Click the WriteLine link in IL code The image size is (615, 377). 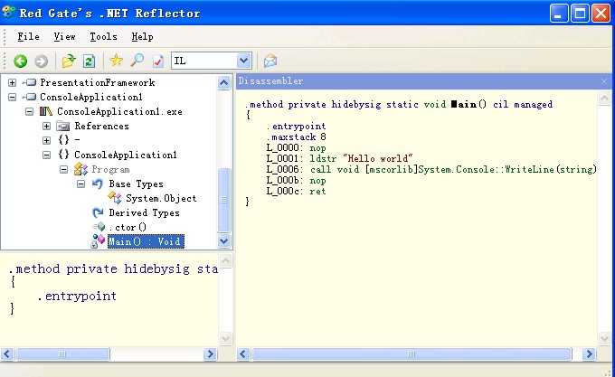point(529,169)
